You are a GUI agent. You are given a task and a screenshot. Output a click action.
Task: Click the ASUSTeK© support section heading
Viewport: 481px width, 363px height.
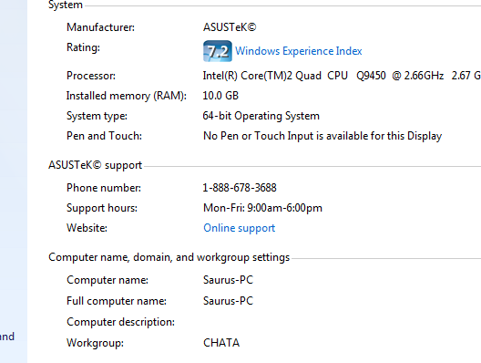click(x=95, y=165)
